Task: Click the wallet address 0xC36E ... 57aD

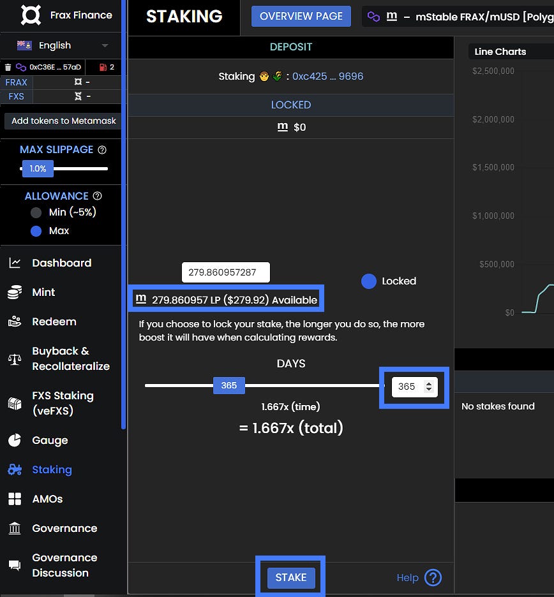Action: click(x=56, y=67)
